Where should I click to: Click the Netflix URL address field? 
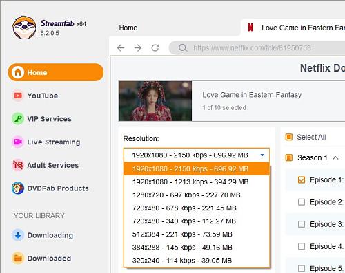pos(257,47)
